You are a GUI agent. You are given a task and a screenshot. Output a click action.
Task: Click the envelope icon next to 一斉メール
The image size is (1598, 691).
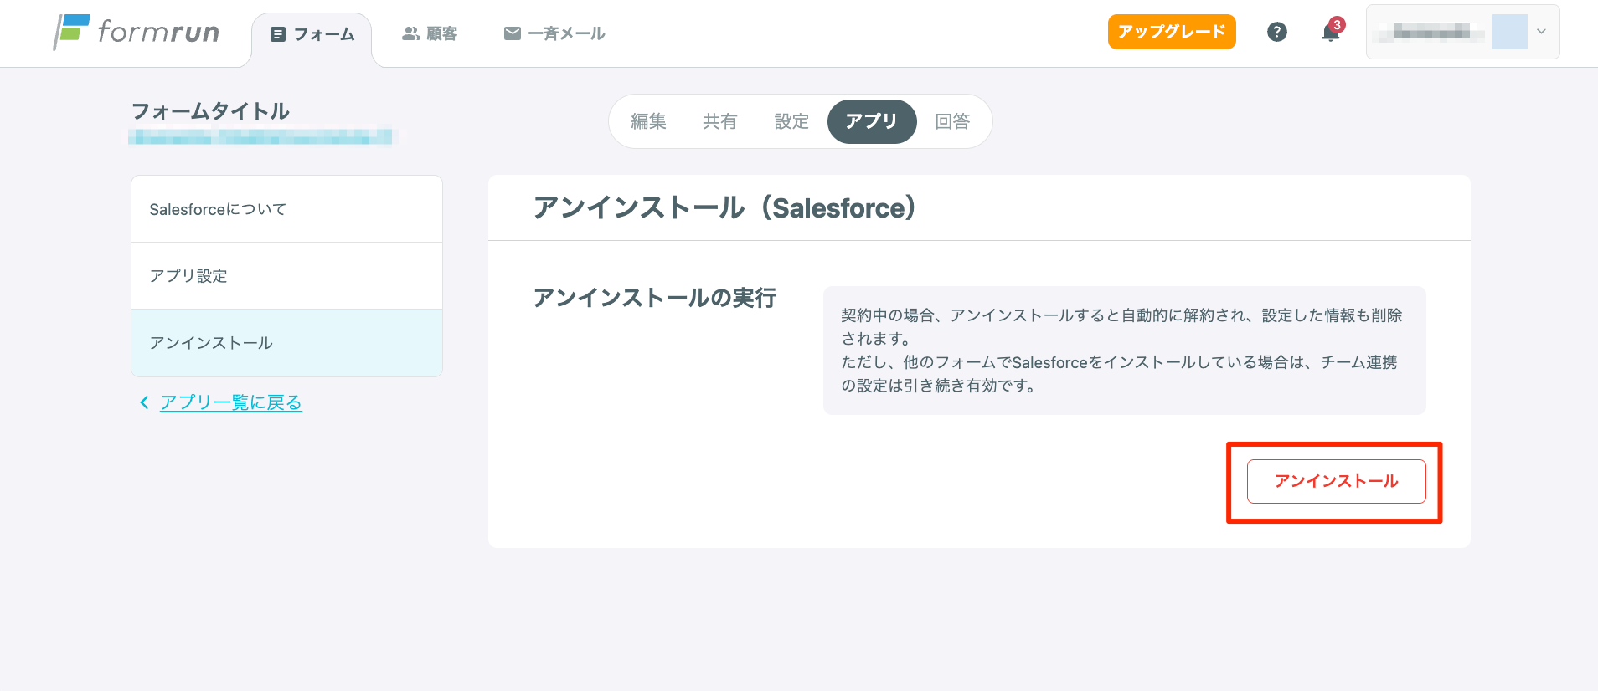pos(512,33)
